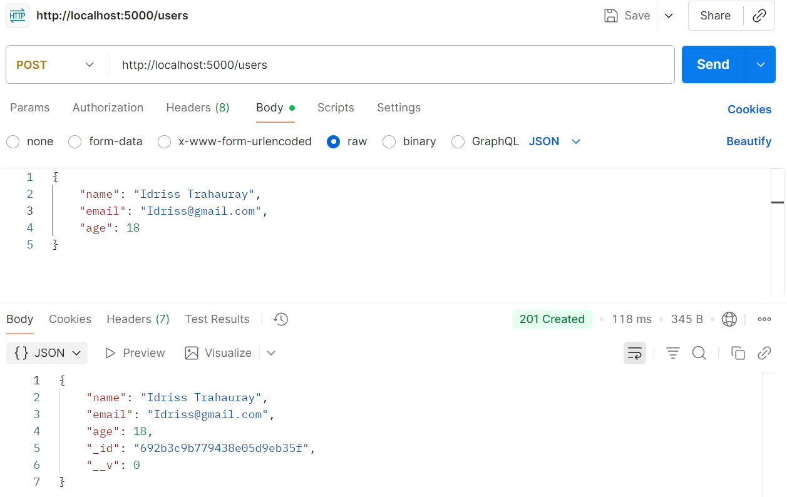The width and height of the screenshot is (787, 497).
Task: Select the x-www-form-urlencoded radio option
Action: point(165,141)
